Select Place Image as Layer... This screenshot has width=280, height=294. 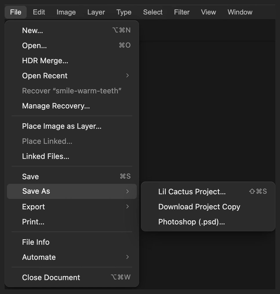tap(72, 126)
